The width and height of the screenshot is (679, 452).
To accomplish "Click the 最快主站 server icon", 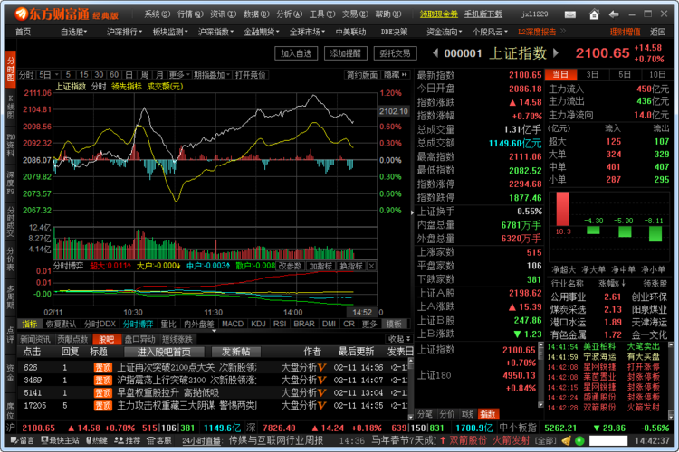I will click(x=60, y=440).
